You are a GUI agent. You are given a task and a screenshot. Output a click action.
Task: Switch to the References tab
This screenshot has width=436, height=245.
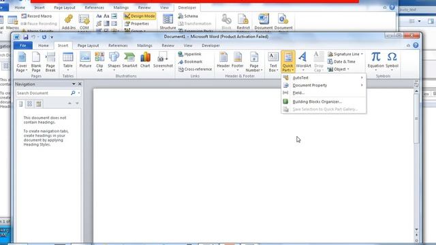click(118, 46)
